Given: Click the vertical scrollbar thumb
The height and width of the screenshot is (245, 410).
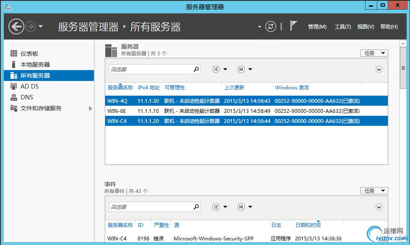Looking at the screenshot, I should [403, 68].
